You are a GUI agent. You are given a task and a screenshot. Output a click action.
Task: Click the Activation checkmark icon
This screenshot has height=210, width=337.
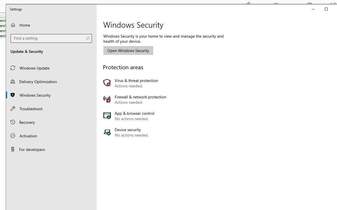[x=13, y=136]
